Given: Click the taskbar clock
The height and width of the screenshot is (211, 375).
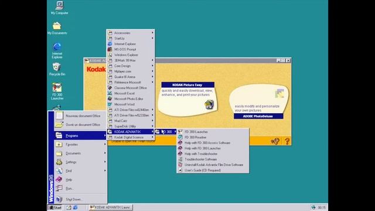Looking at the screenshot, I should (322, 207).
